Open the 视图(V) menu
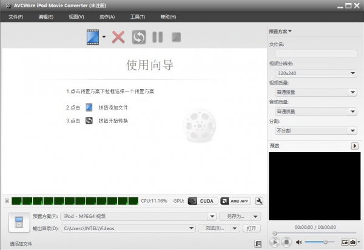This screenshot has height=250, width=364. pyautogui.click(x=76, y=17)
